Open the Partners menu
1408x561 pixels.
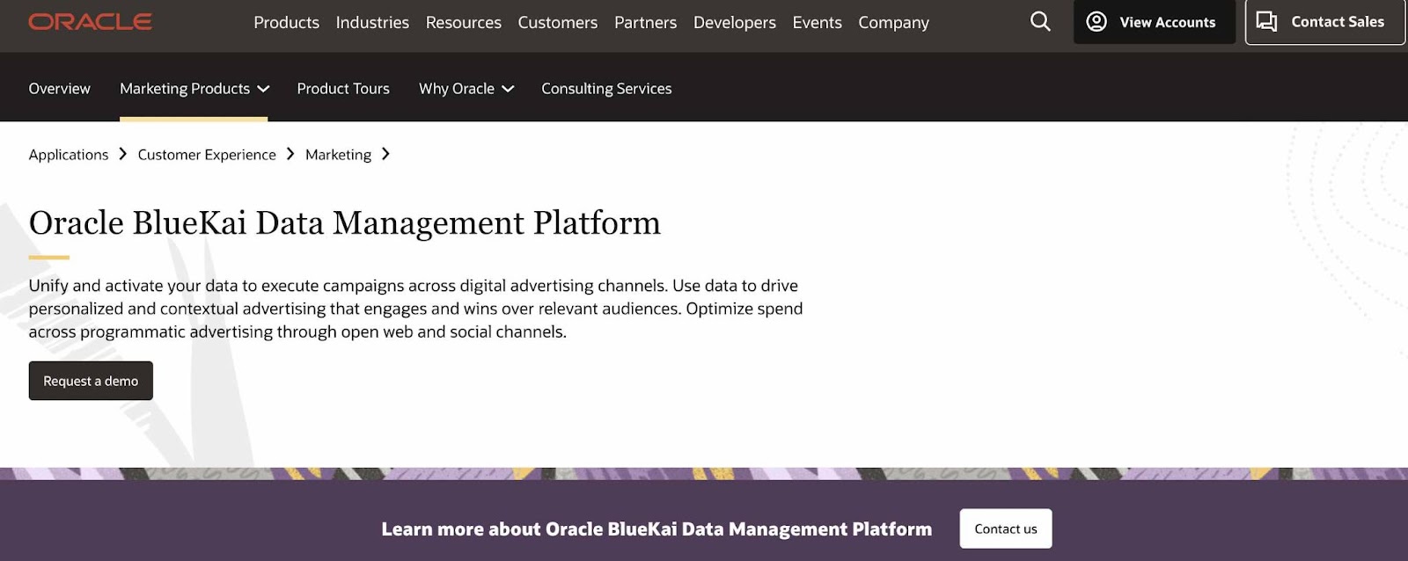[x=645, y=22]
